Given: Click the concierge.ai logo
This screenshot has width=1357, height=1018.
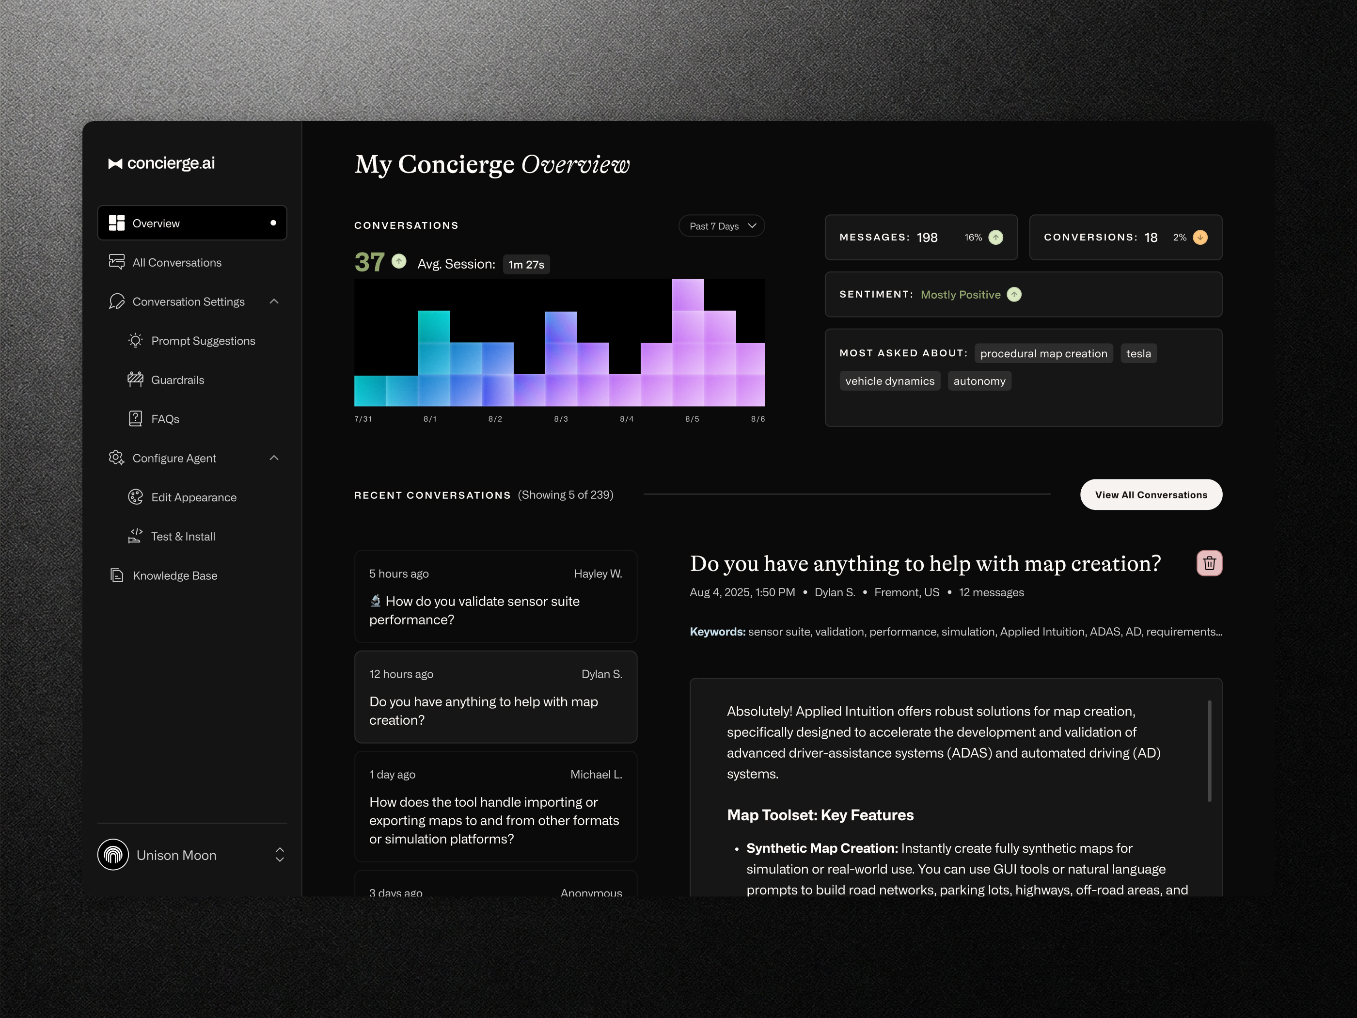Looking at the screenshot, I should coord(162,163).
